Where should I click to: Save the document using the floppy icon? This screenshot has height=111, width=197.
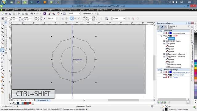(x=10, y=14)
